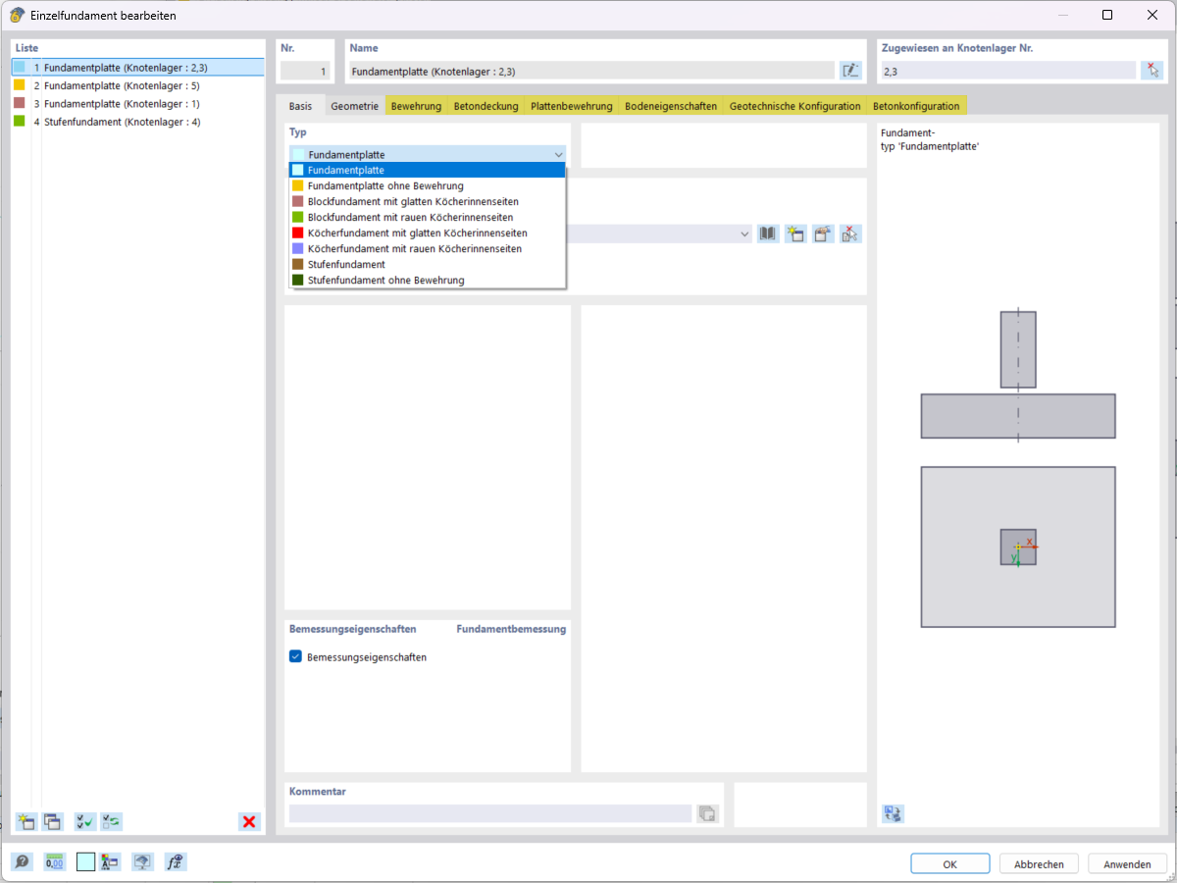Click the display monitor view icon
Image resolution: width=1177 pixels, height=883 pixels.
[143, 862]
